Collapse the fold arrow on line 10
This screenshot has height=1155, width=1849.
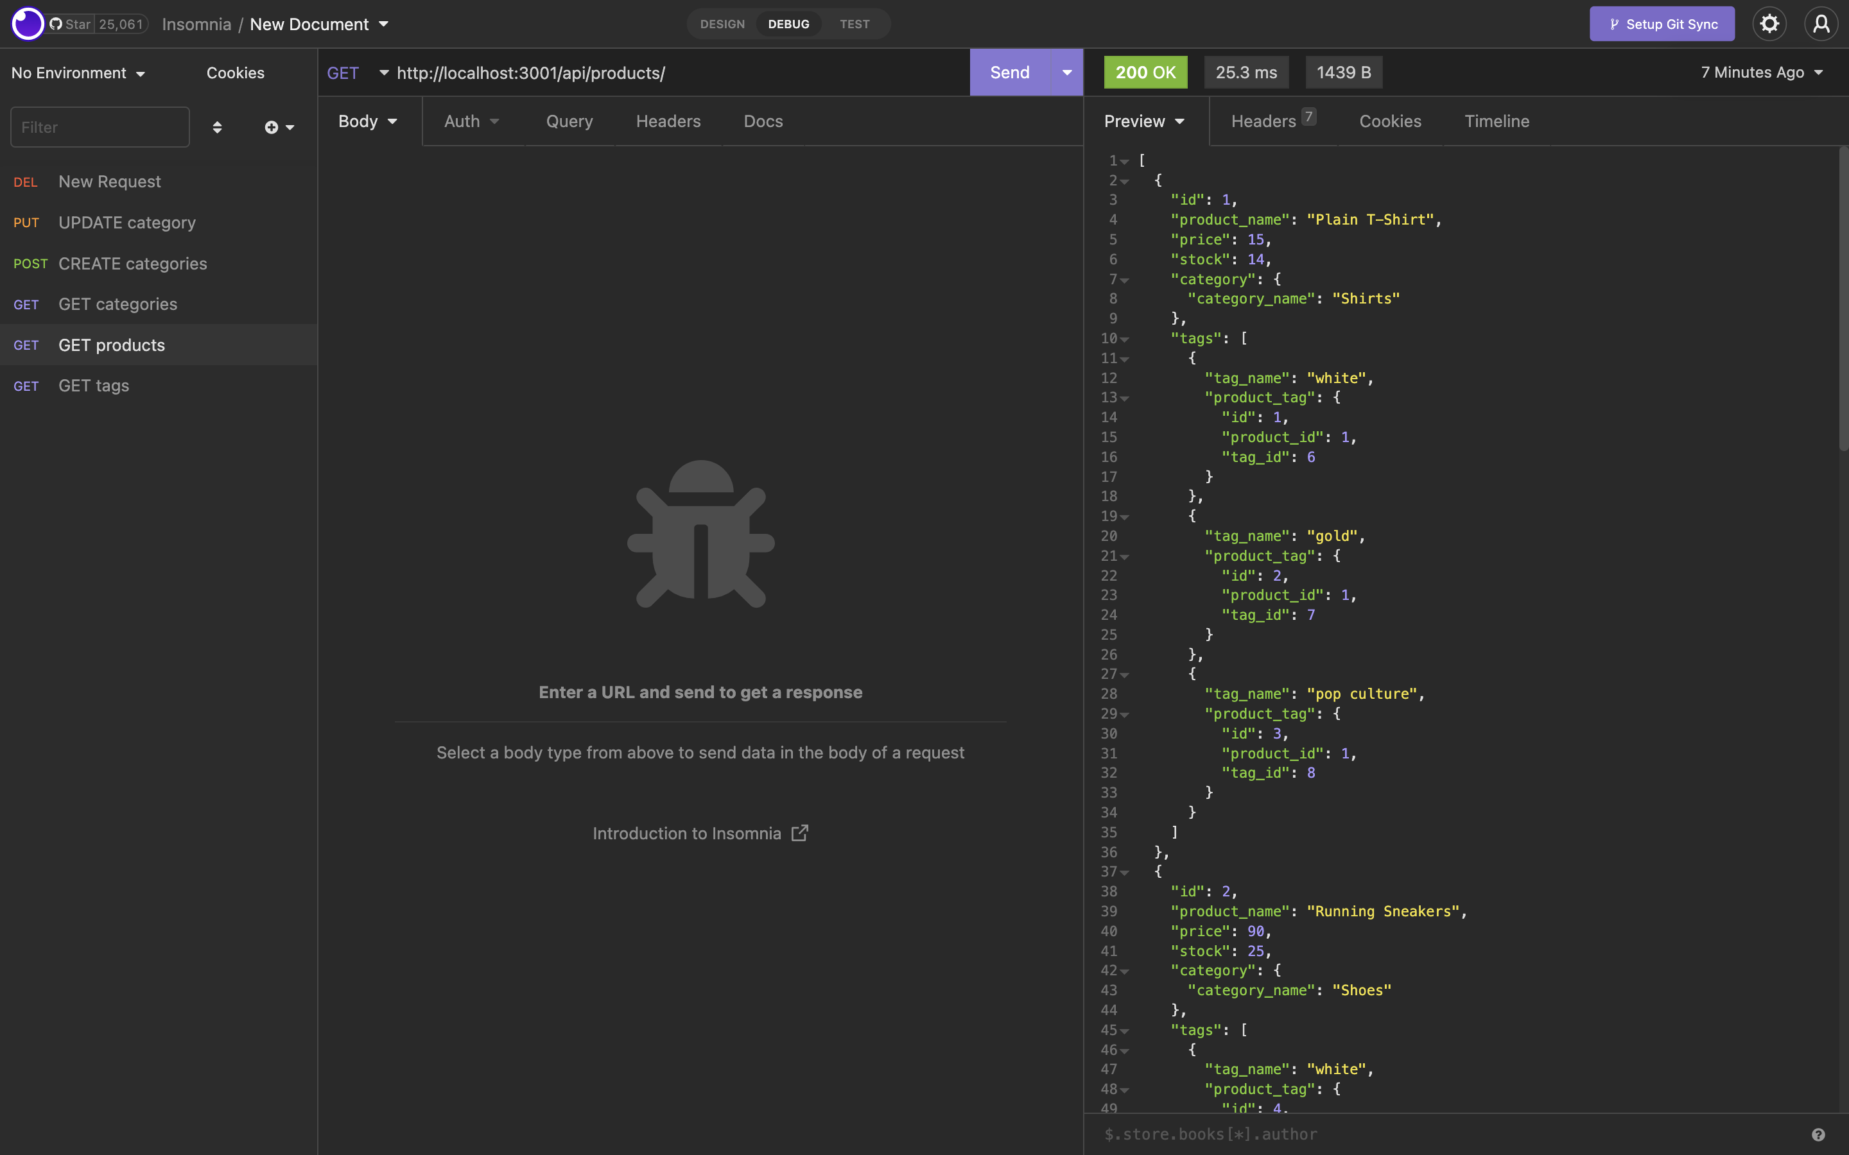[x=1125, y=339]
